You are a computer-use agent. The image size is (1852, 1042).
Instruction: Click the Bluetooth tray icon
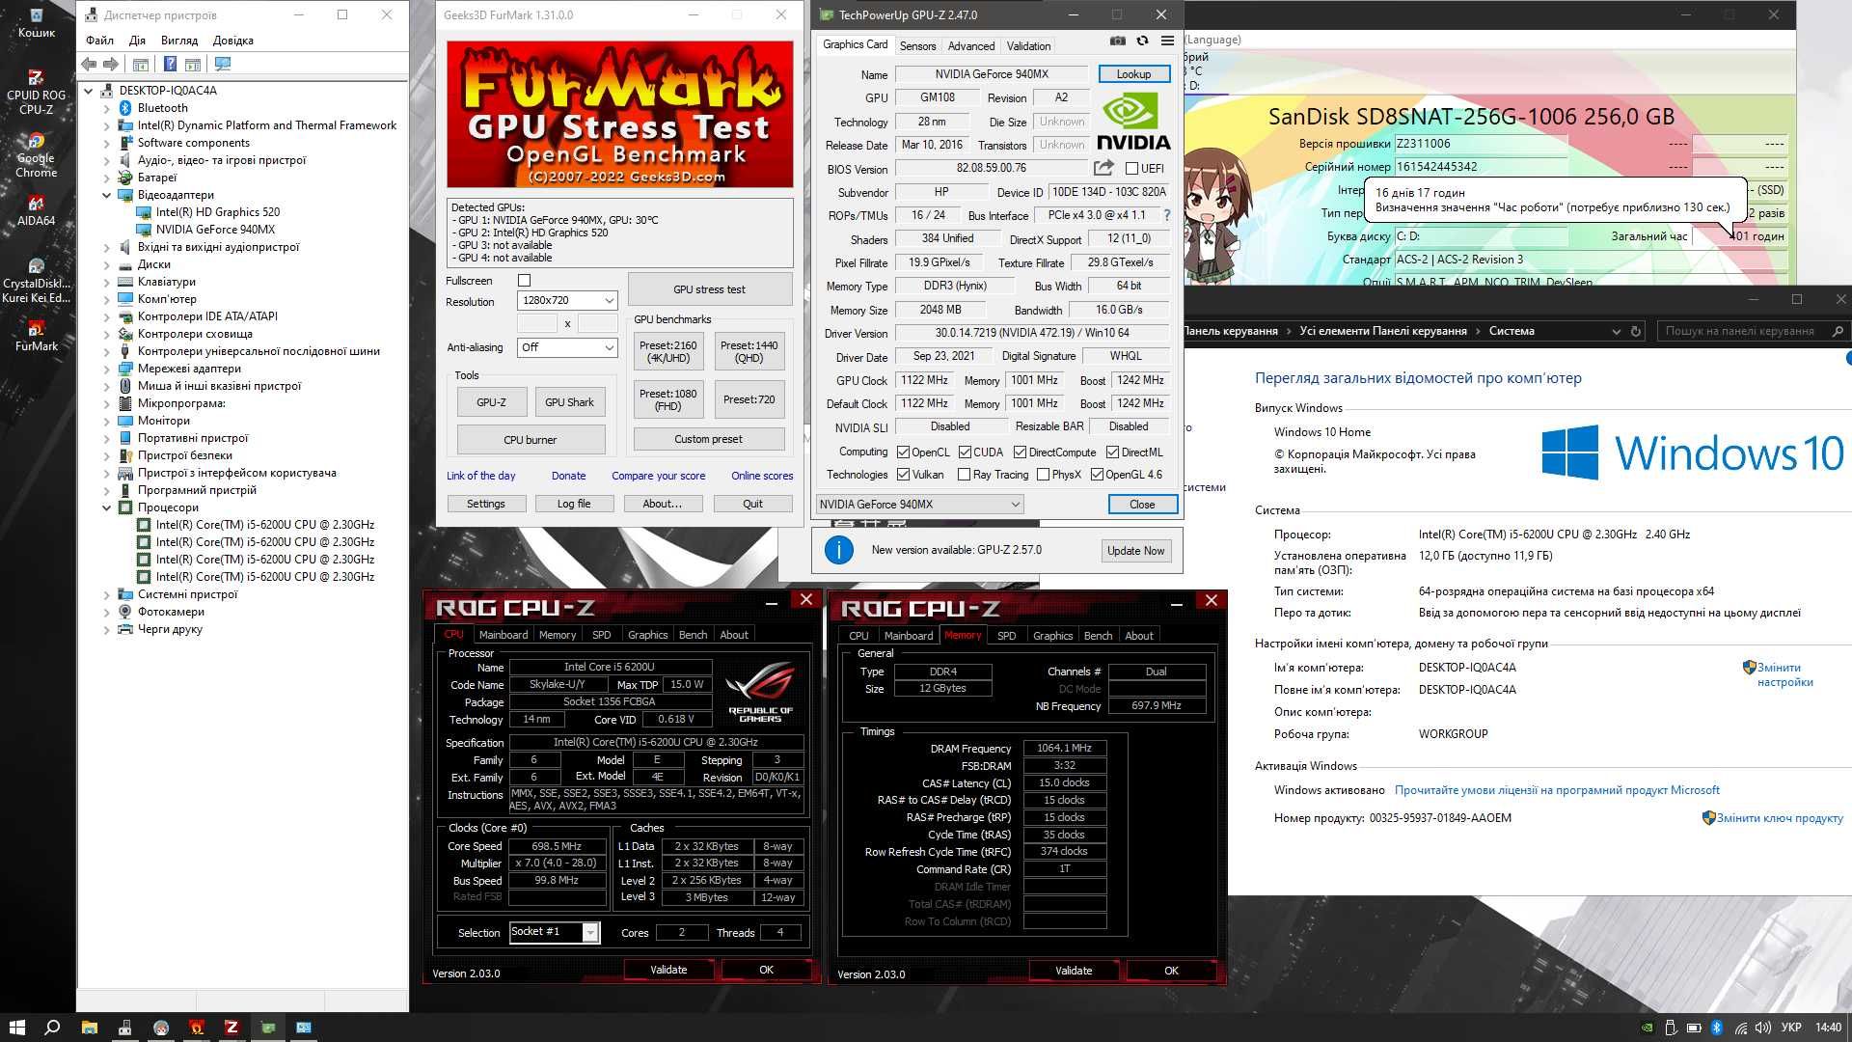tap(1717, 1028)
